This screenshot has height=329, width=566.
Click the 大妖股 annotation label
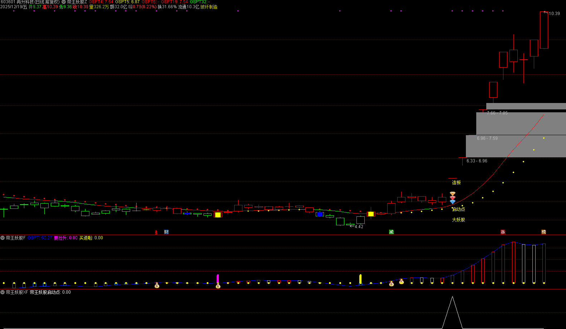(458, 220)
